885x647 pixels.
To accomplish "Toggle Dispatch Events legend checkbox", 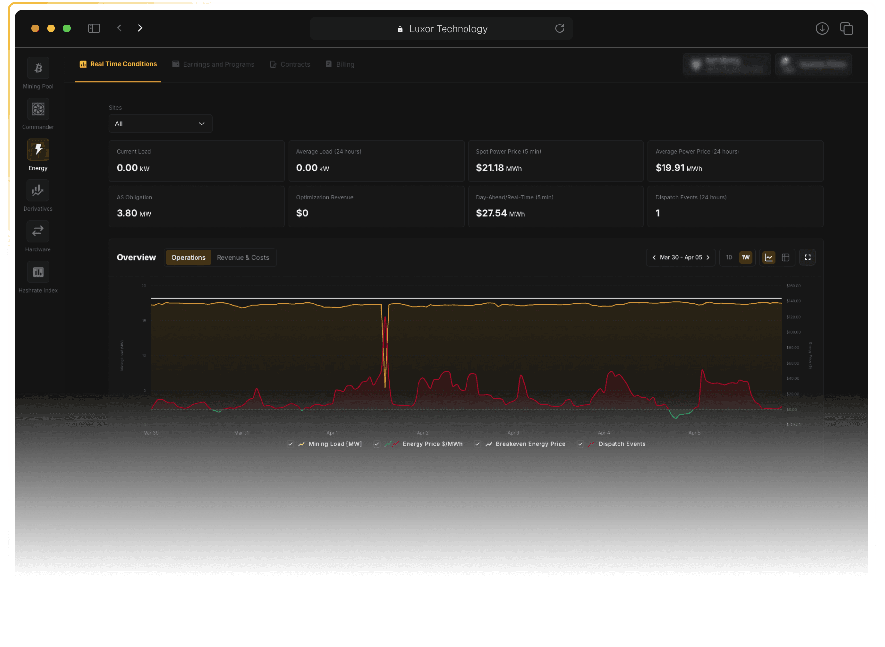I will pyautogui.click(x=581, y=444).
